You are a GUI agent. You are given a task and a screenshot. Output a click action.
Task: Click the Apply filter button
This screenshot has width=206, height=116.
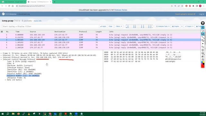103,26
